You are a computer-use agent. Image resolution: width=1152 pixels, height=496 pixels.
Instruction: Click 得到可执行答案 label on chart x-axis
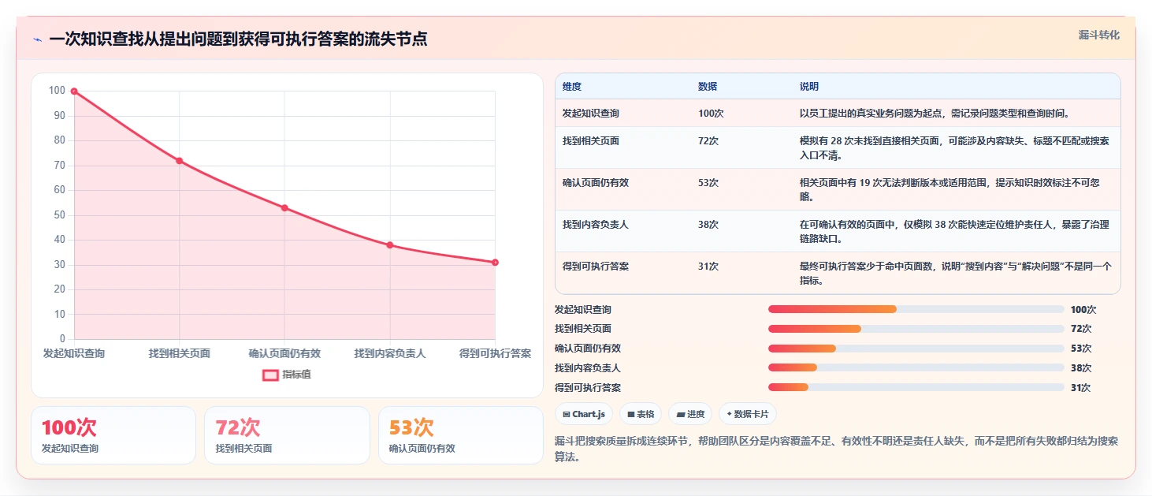(x=495, y=353)
